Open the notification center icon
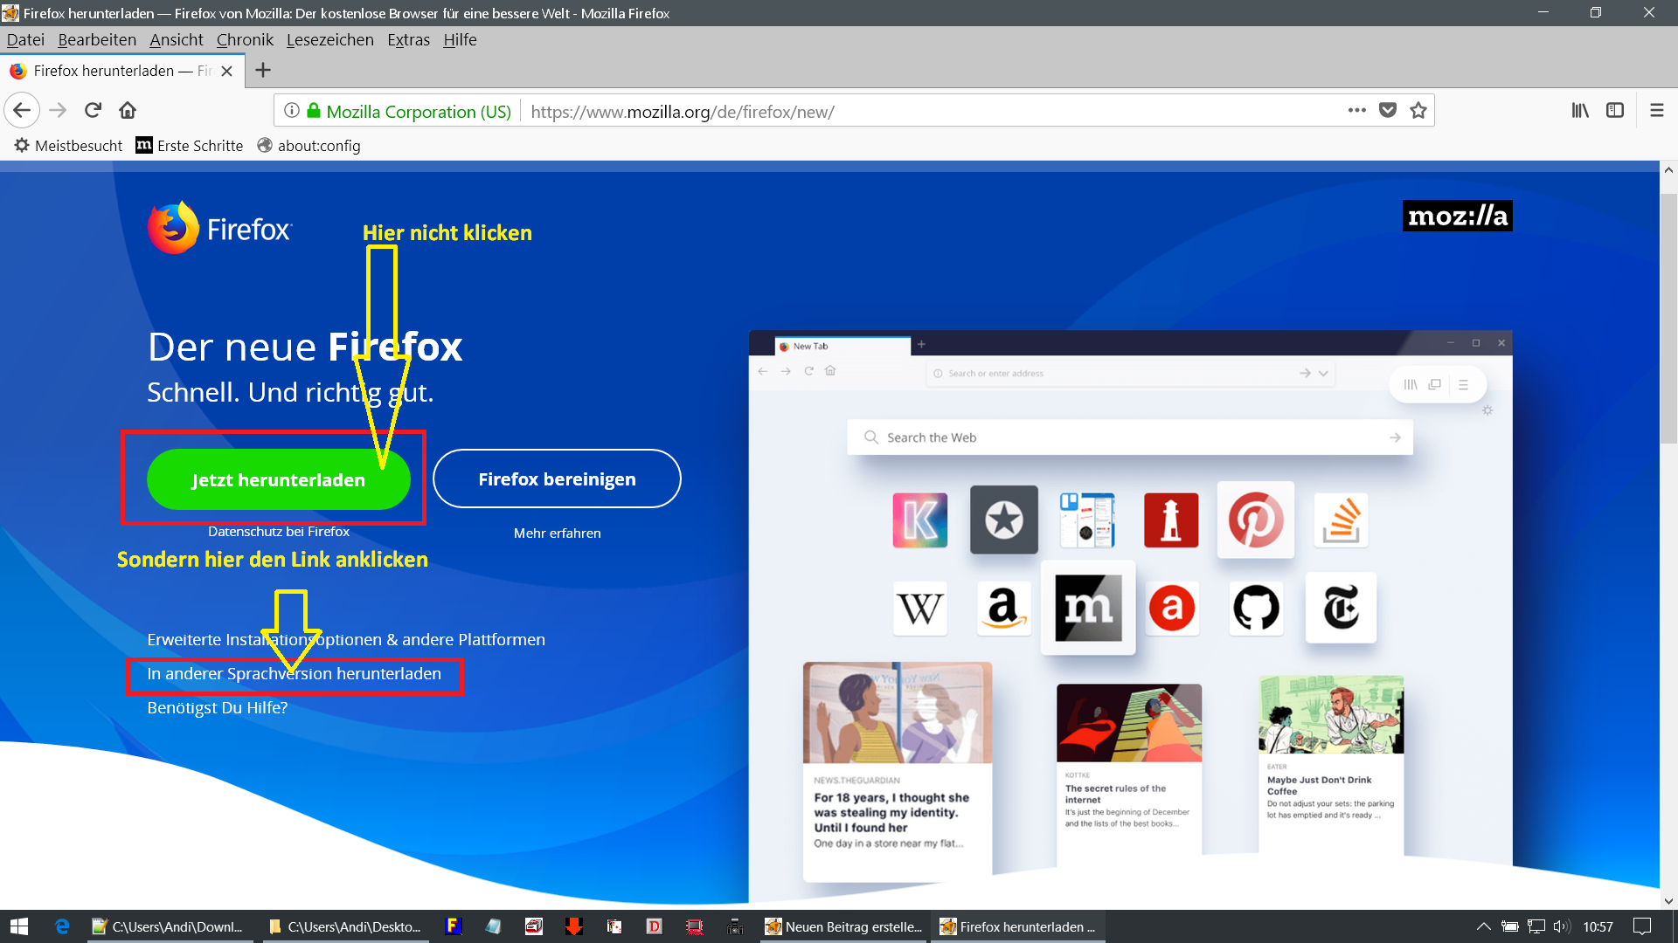The width and height of the screenshot is (1678, 943). click(1642, 926)
